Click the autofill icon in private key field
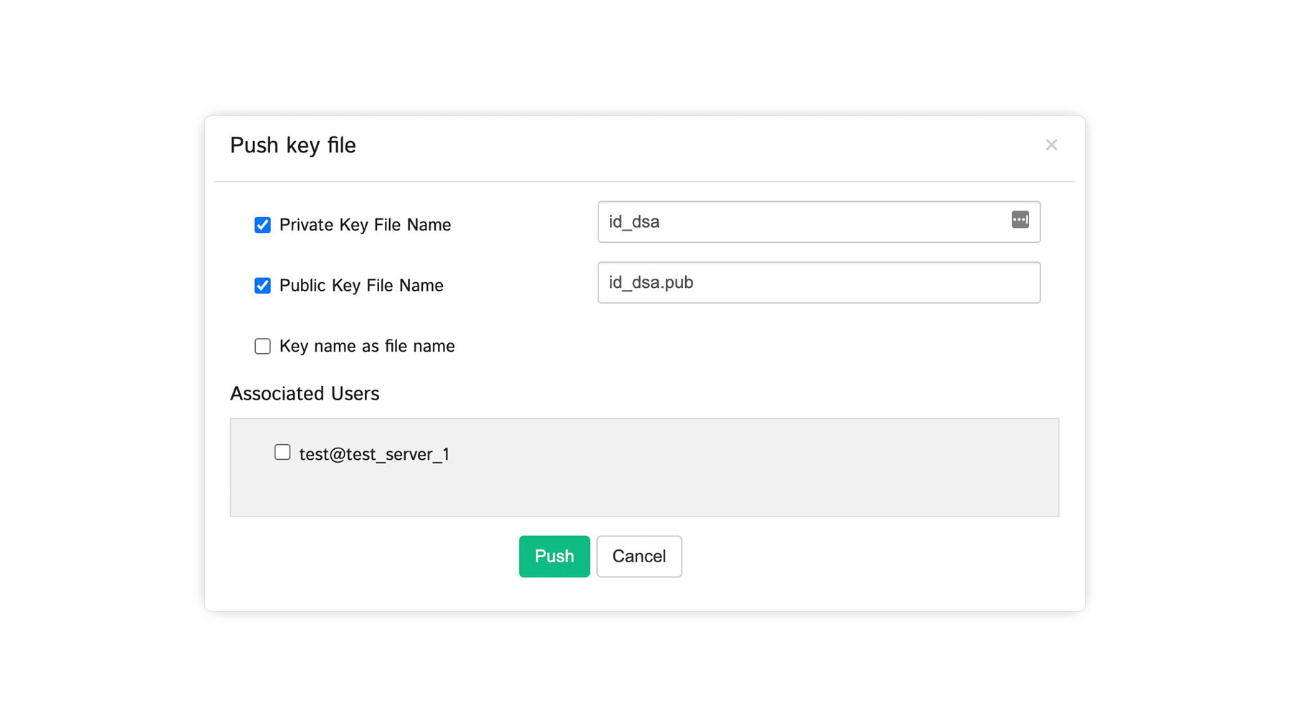1290x727 pixels. 1020,220
